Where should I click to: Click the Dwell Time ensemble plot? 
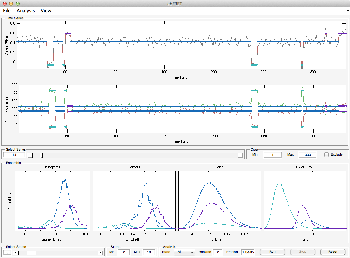tap(305, 201)
